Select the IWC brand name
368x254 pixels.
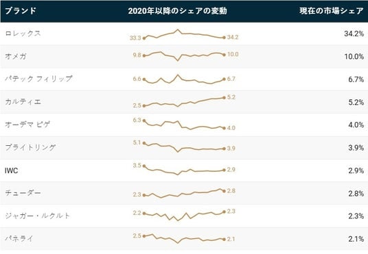pos(11,170)
